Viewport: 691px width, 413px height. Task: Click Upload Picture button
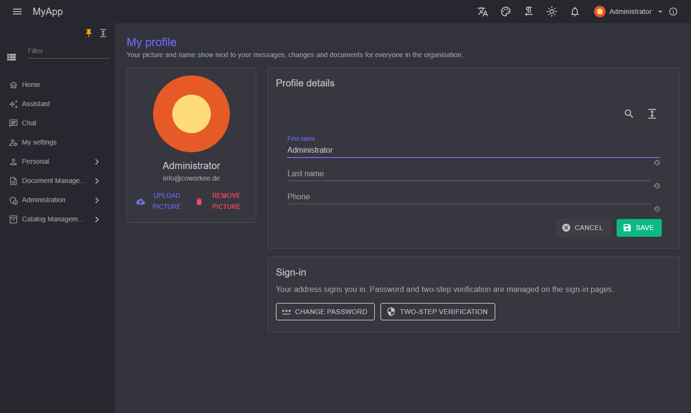[x=159, y=201]
